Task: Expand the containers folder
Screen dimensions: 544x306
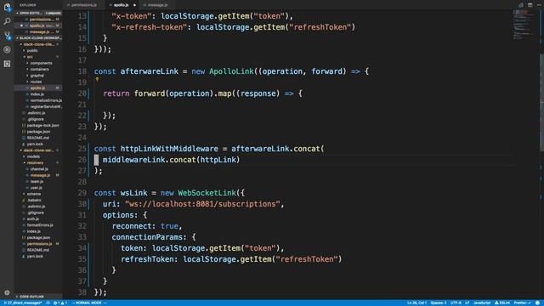Action: 39,70
